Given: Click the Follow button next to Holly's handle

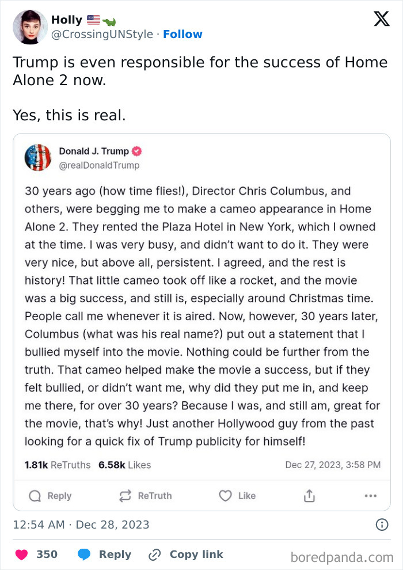Looking at the screenshot, I should pos(183,34).
